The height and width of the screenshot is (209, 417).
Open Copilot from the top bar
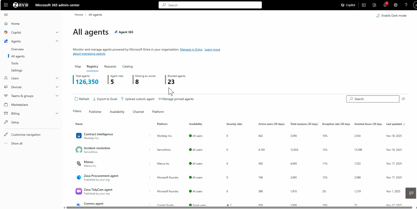[x=348, y=5]
